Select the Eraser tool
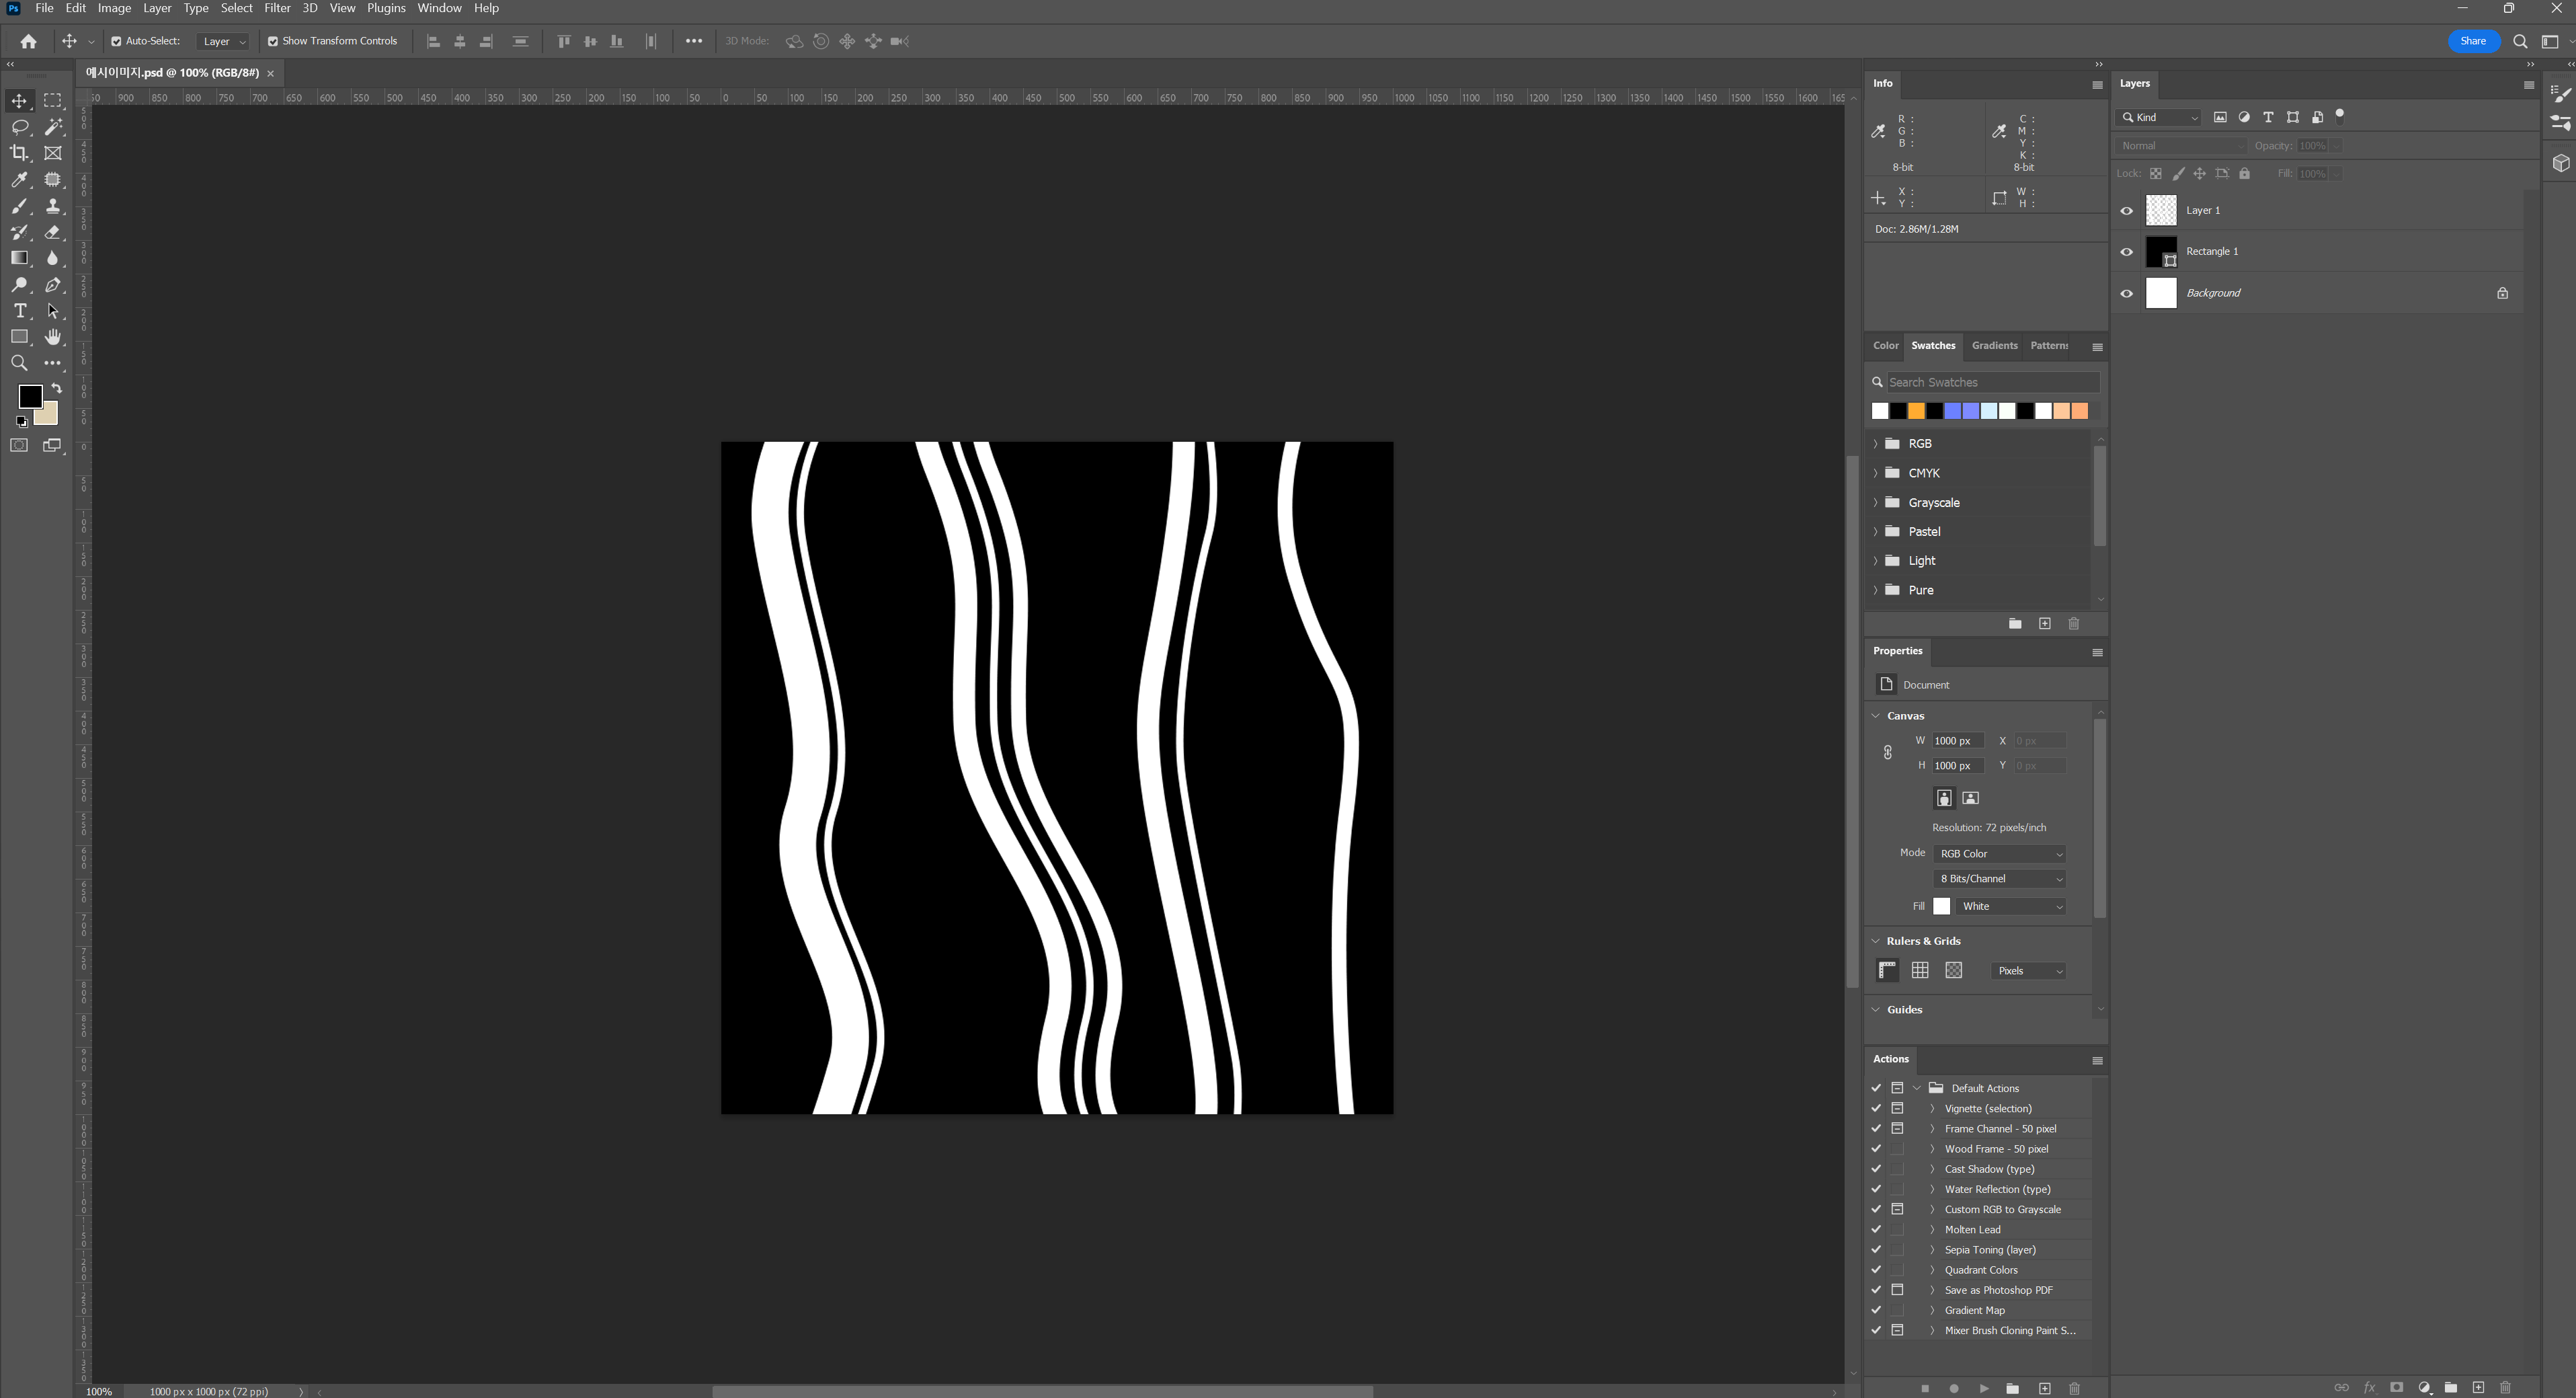2576x1398 pixels. [x=53, y=232]
